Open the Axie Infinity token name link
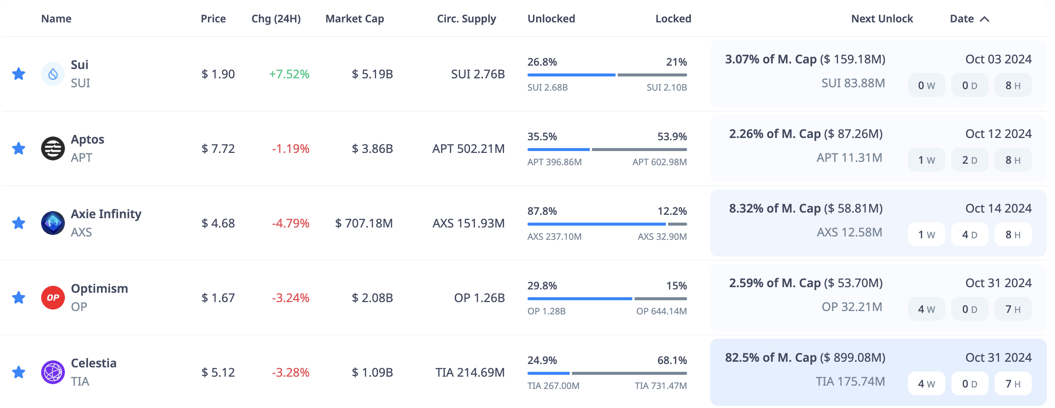Image resolution: width=1055 pixels, height=408 pixels. click(106, 214)
